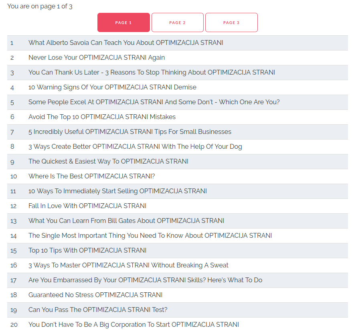The image size is (352, 330).
Task: Click the "Guaranteed No Stress" title
Action: pyautogui.click(x=95, y=295)
